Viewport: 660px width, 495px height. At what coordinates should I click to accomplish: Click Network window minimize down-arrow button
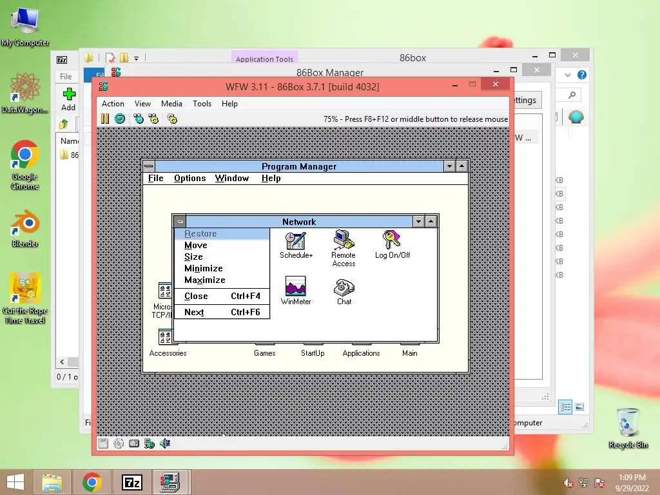coord(418,222)
